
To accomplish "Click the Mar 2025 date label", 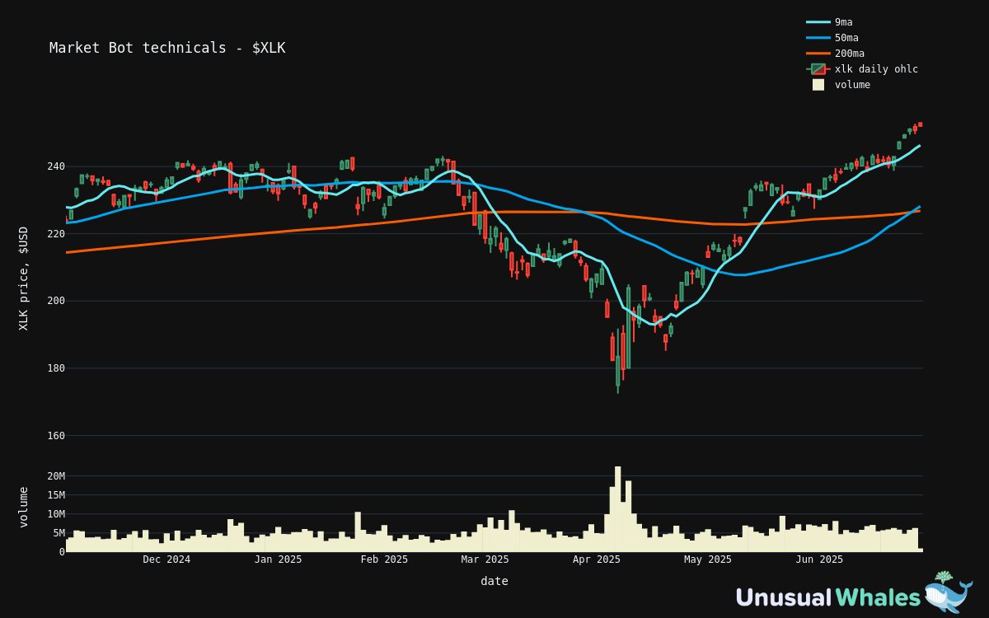I will click(485, 559).
